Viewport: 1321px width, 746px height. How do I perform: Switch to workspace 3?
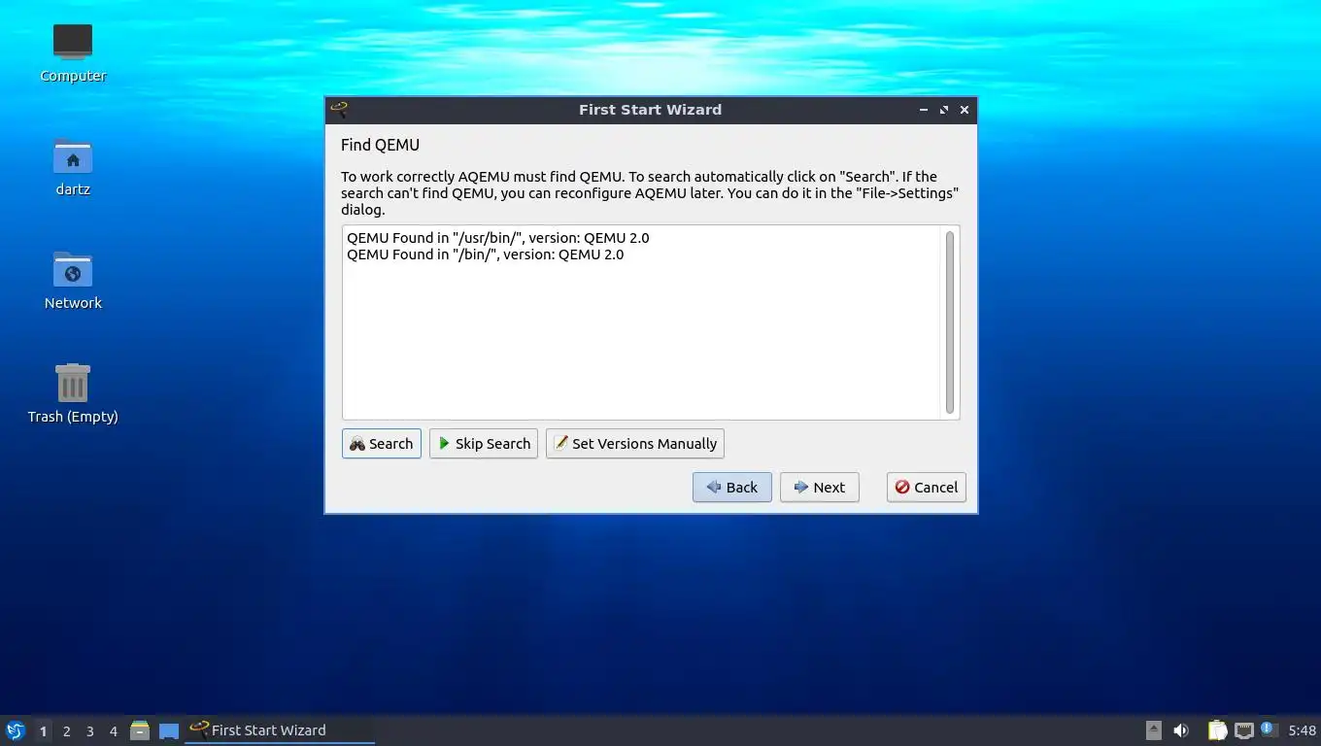coord(89,730)
